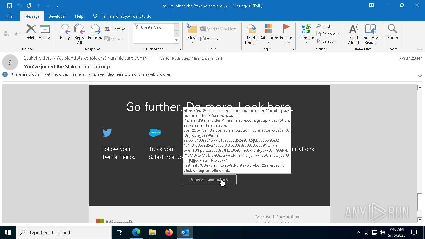
Task: Collapse the ribbon with the chevron
Action: [x=420, y=49]
